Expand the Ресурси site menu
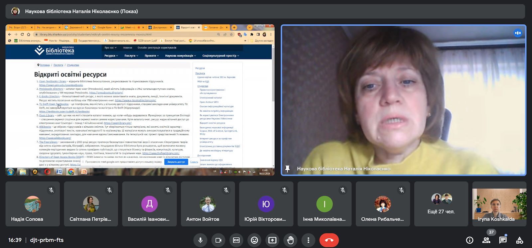Screen dimensions: 532x248 [111, 56]
